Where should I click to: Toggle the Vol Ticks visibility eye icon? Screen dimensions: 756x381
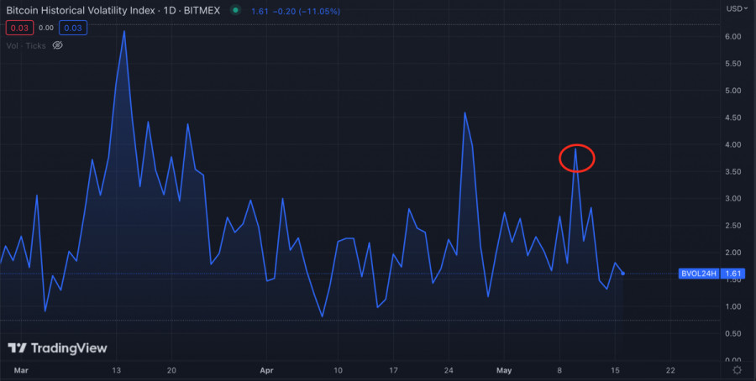(x=58, y=45)
